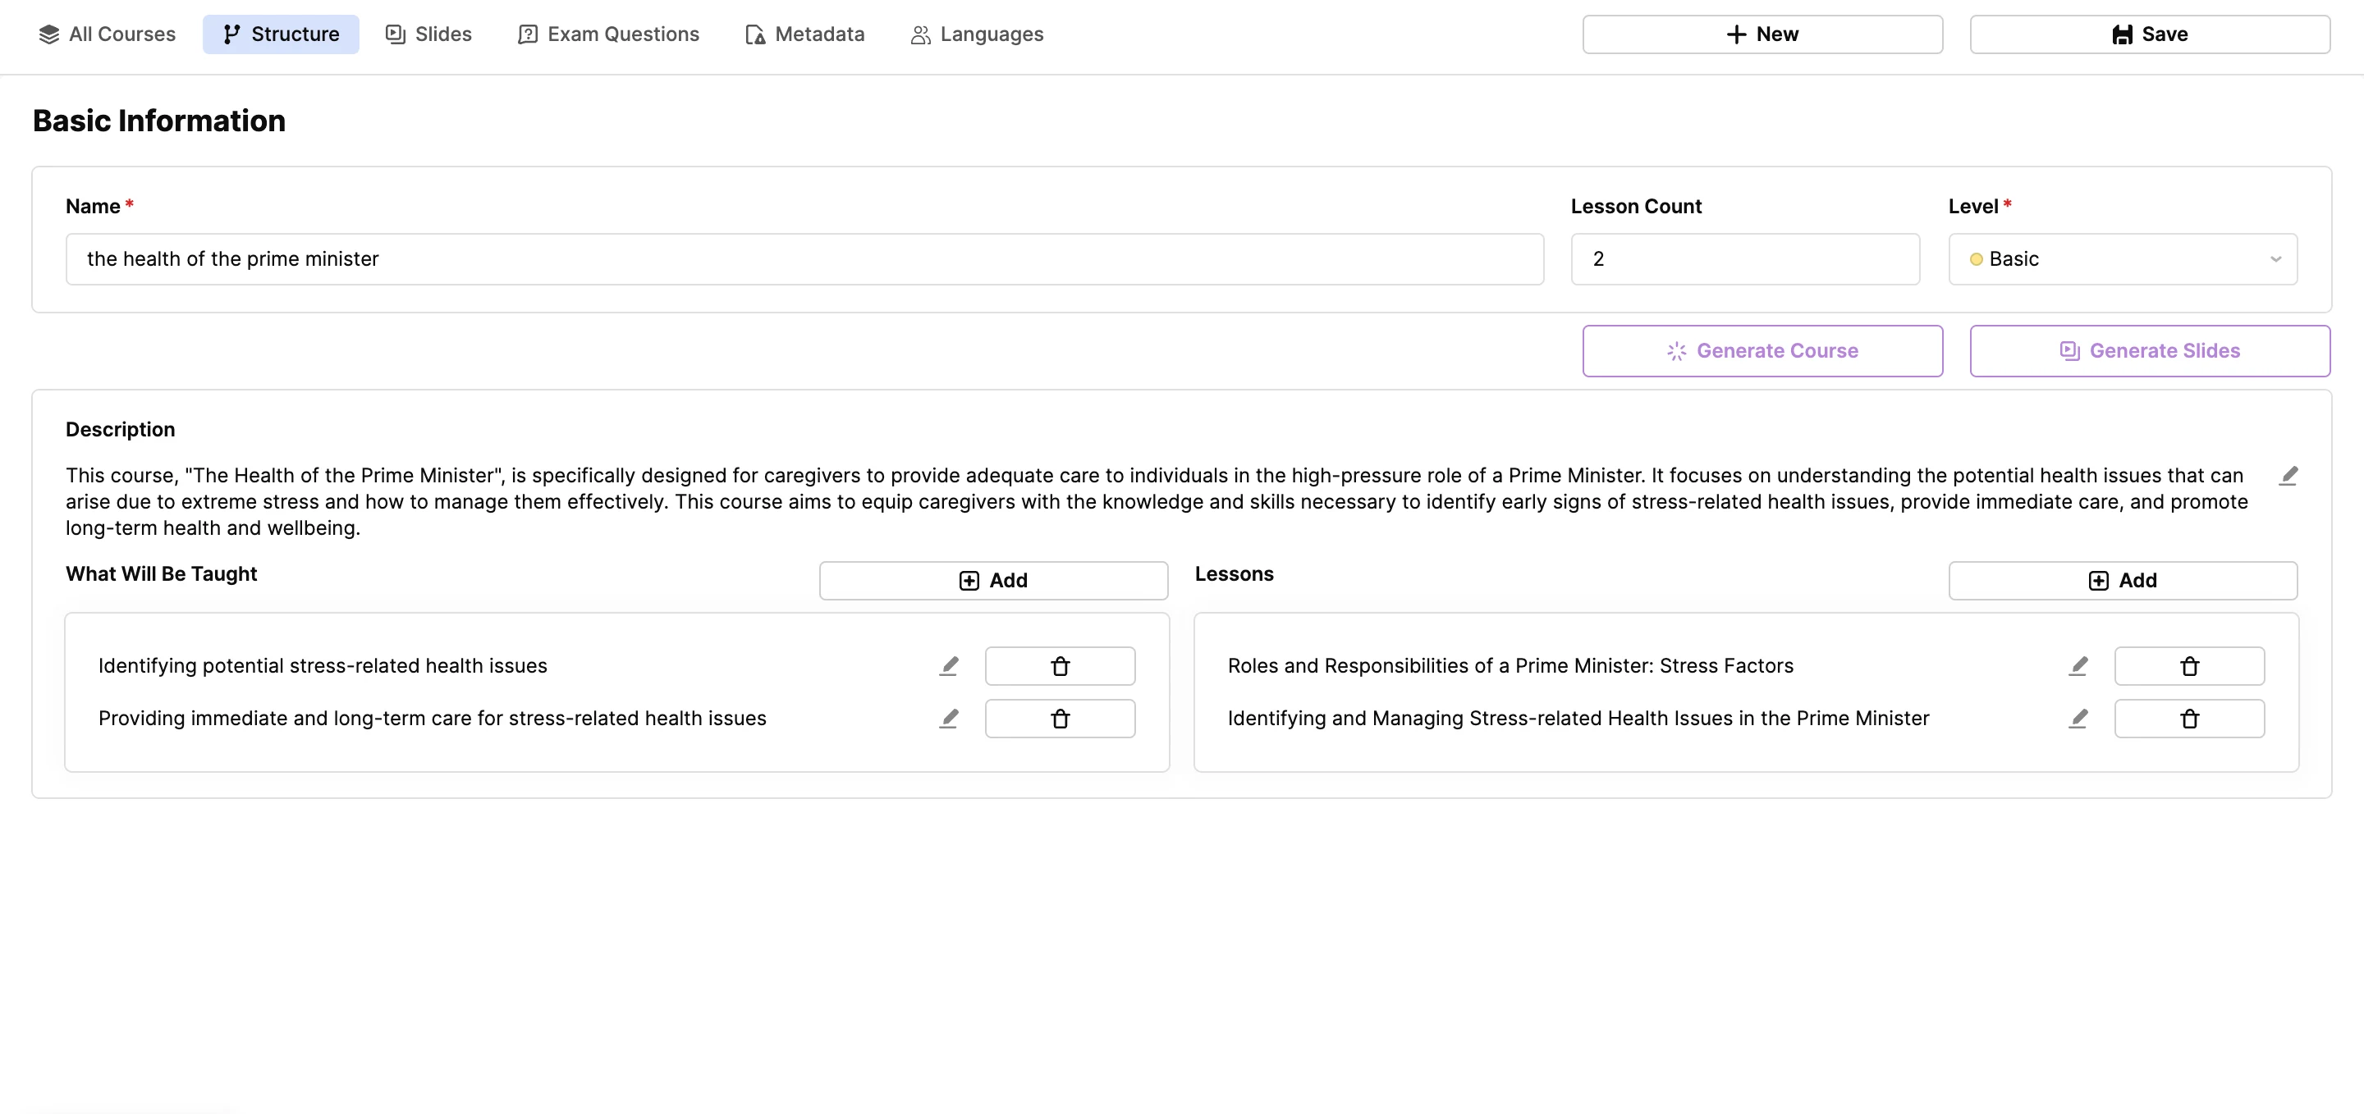Click the Generate Course button

(x=1762, y=350)
